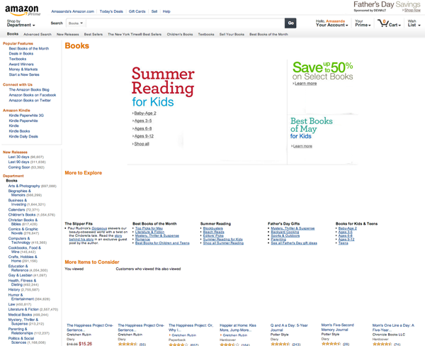The width and height of the screenshot is (425, 346).
Task: Select Textbooks in the Books subnav
Action: point(206,35)
